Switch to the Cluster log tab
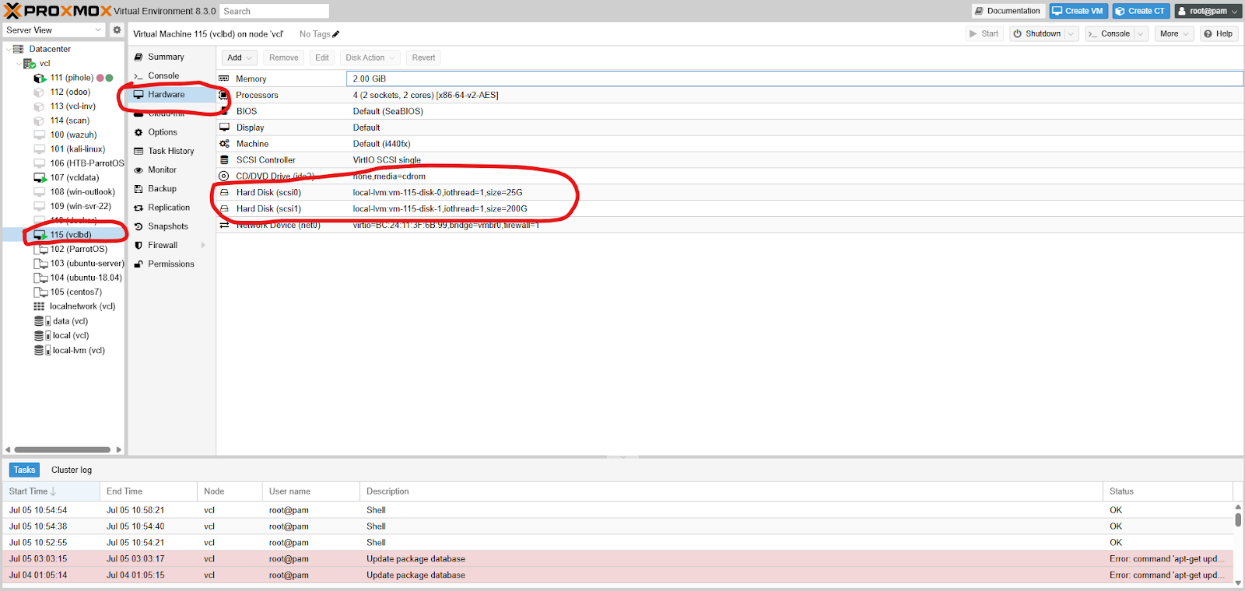Screen dimensions: 1245x591 72,470
